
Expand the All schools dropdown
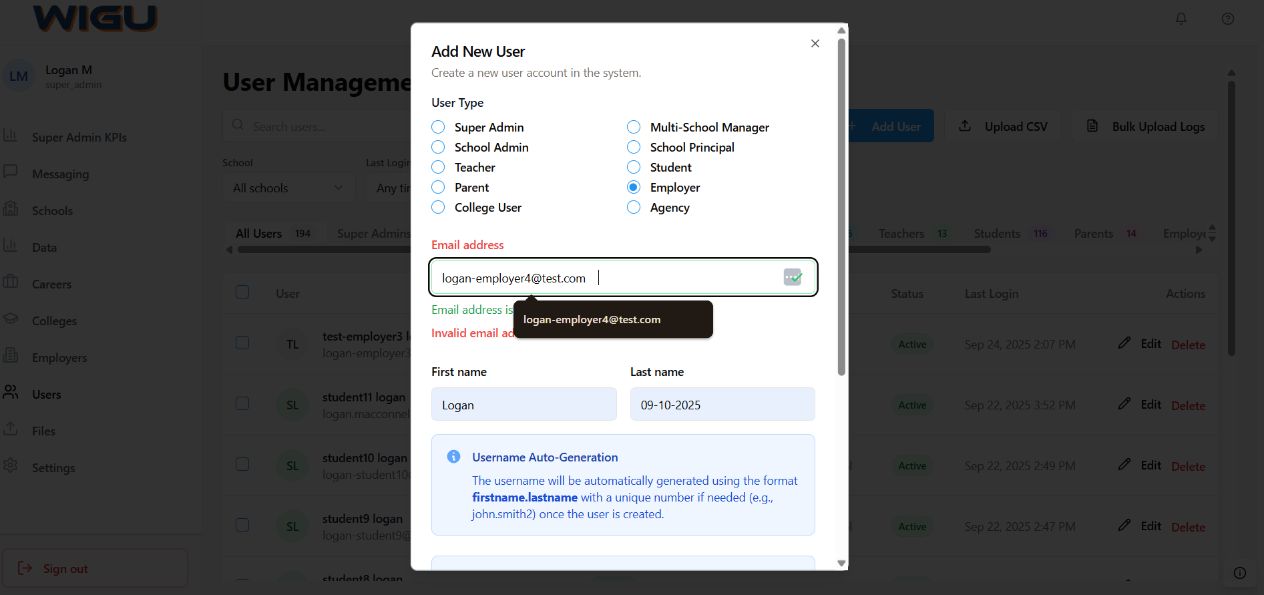point(288,188)
